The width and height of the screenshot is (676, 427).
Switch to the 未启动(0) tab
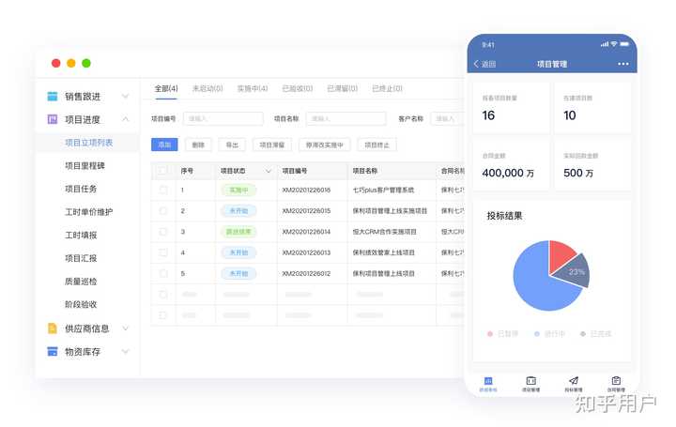[x=207, y=88]
